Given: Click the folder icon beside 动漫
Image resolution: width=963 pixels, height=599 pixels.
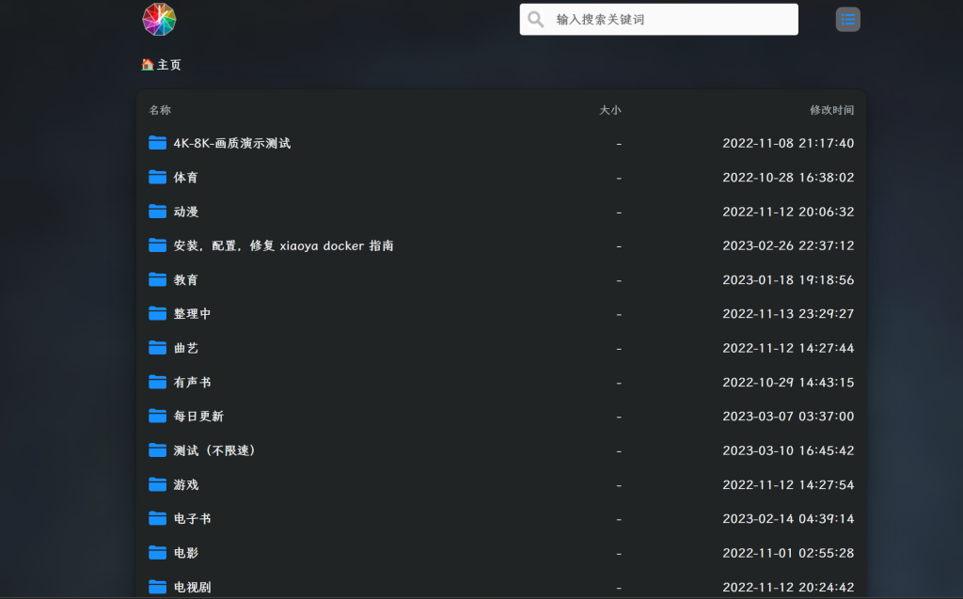Looking at the screenshot, I should (157, 211).
